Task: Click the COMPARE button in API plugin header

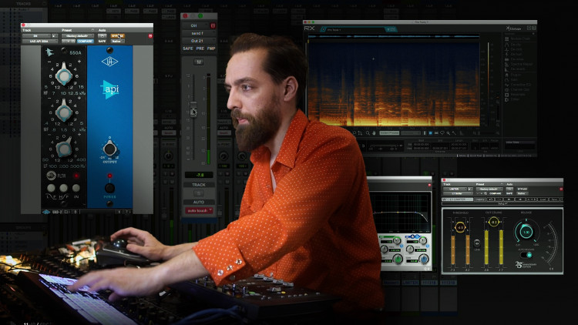Action: tap(85, 42)
